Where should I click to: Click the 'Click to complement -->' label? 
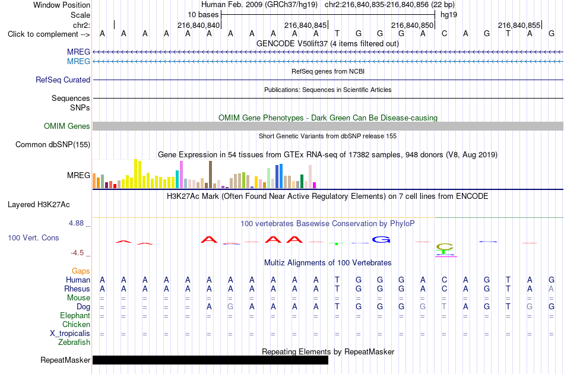click(x=49, y=34)
